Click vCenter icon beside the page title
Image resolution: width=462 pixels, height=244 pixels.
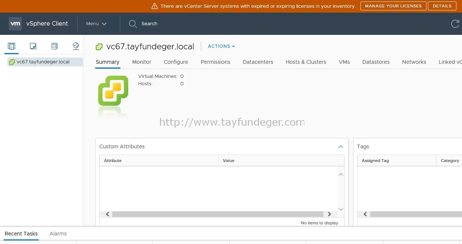click(99, 47)
